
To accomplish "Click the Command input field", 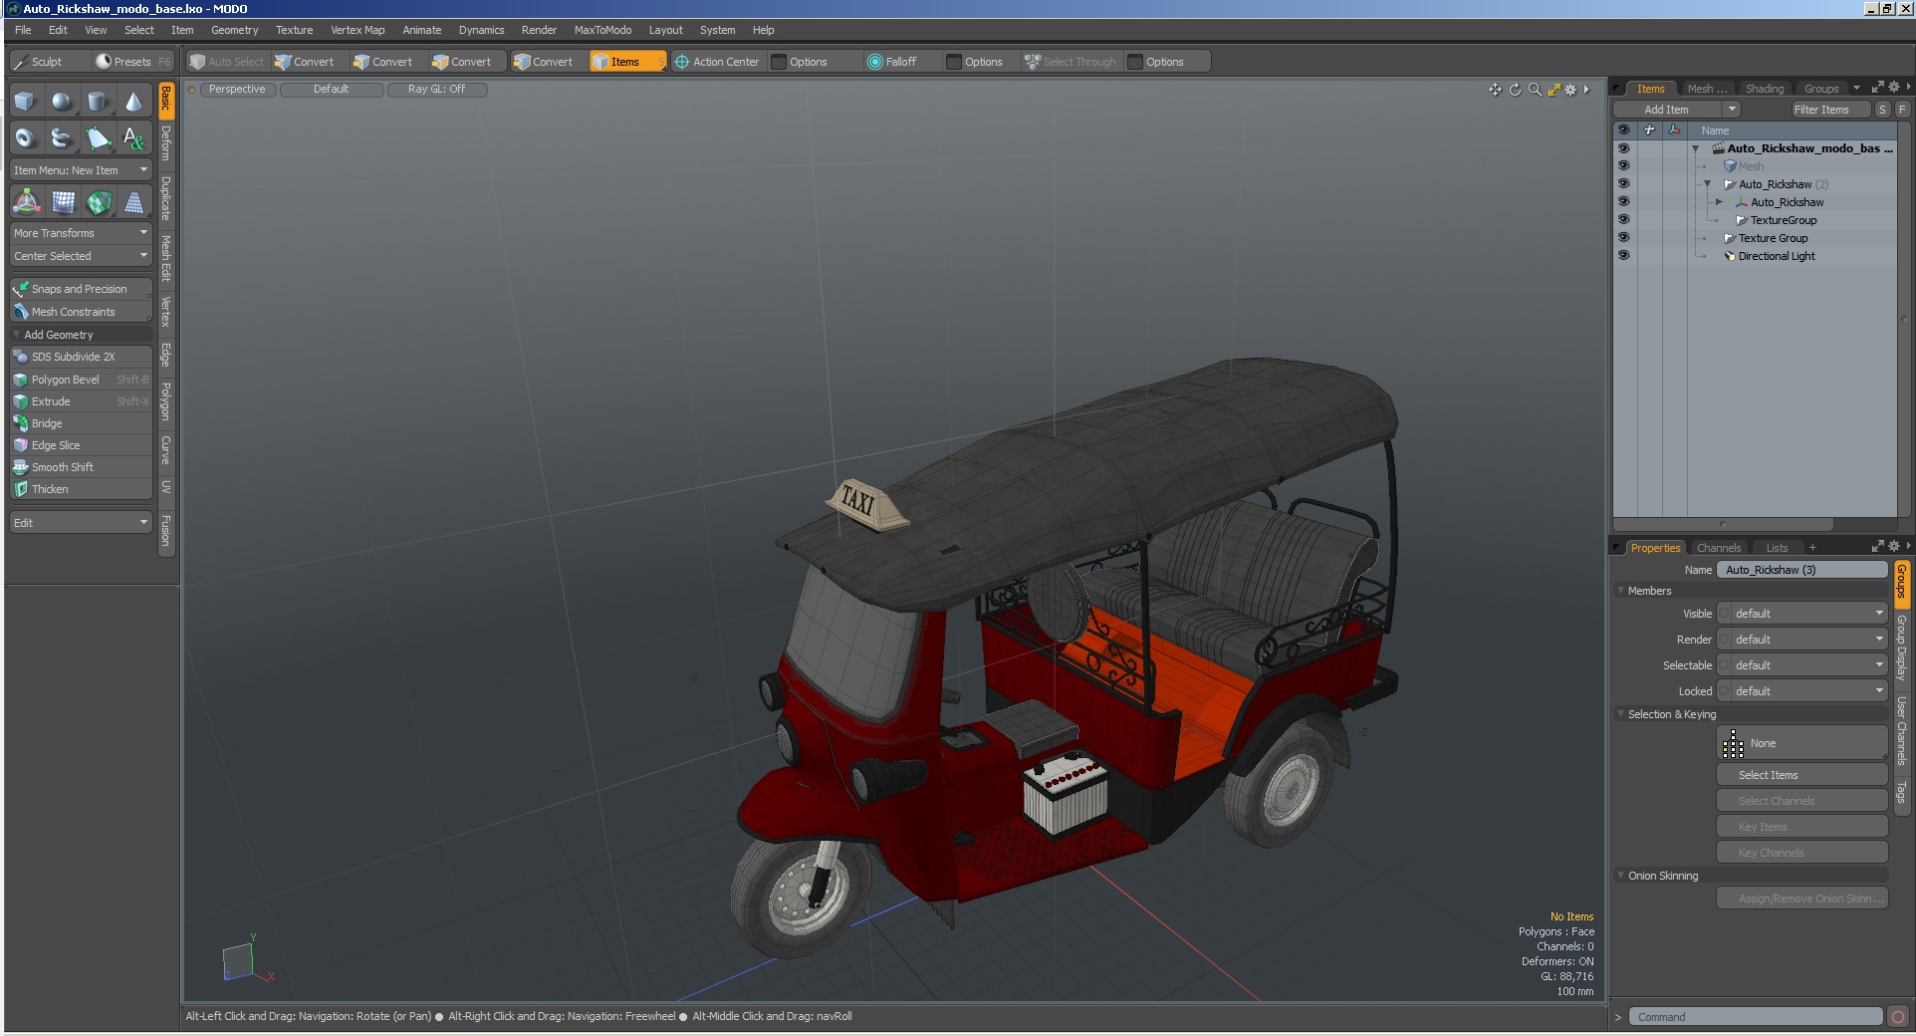I will [x=1756, y=1017].
